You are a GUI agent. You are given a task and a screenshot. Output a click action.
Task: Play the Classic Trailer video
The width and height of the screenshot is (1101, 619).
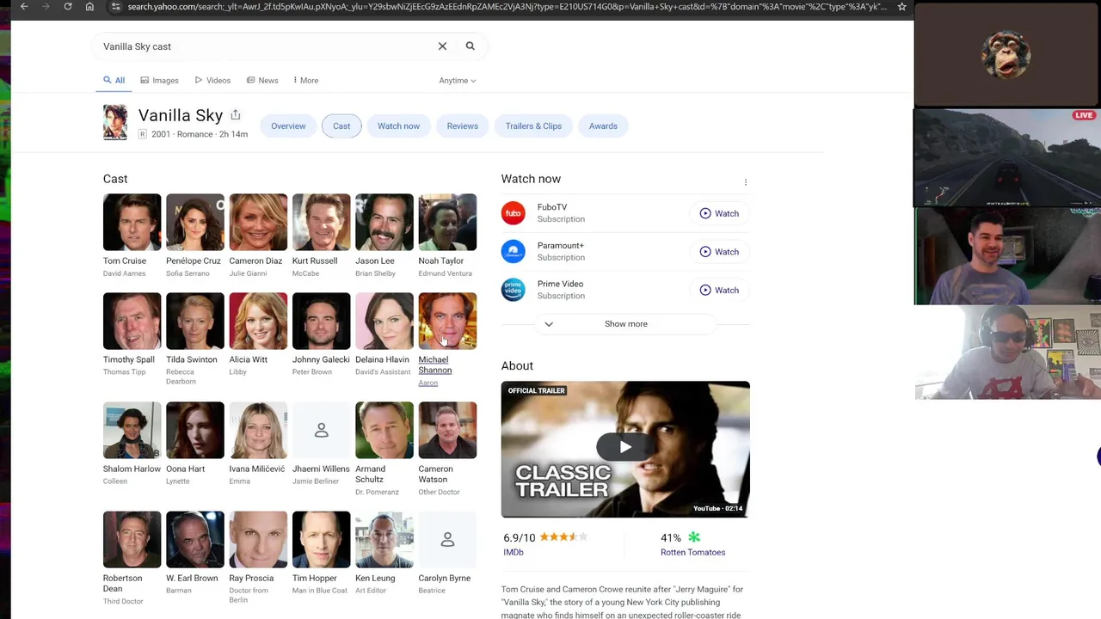tap(625, 447)
